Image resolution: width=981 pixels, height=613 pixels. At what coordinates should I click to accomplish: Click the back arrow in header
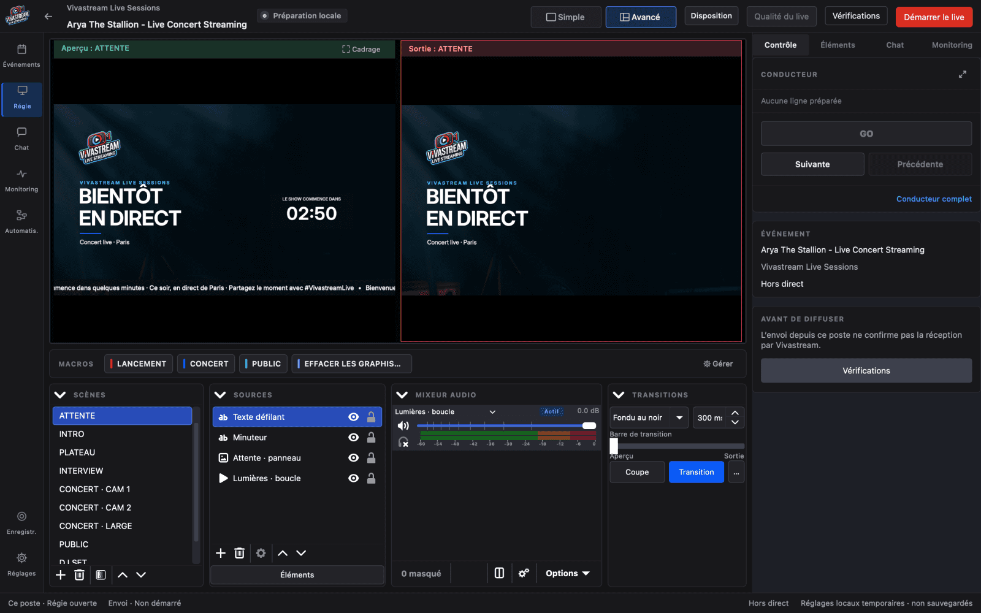point(48,17)
